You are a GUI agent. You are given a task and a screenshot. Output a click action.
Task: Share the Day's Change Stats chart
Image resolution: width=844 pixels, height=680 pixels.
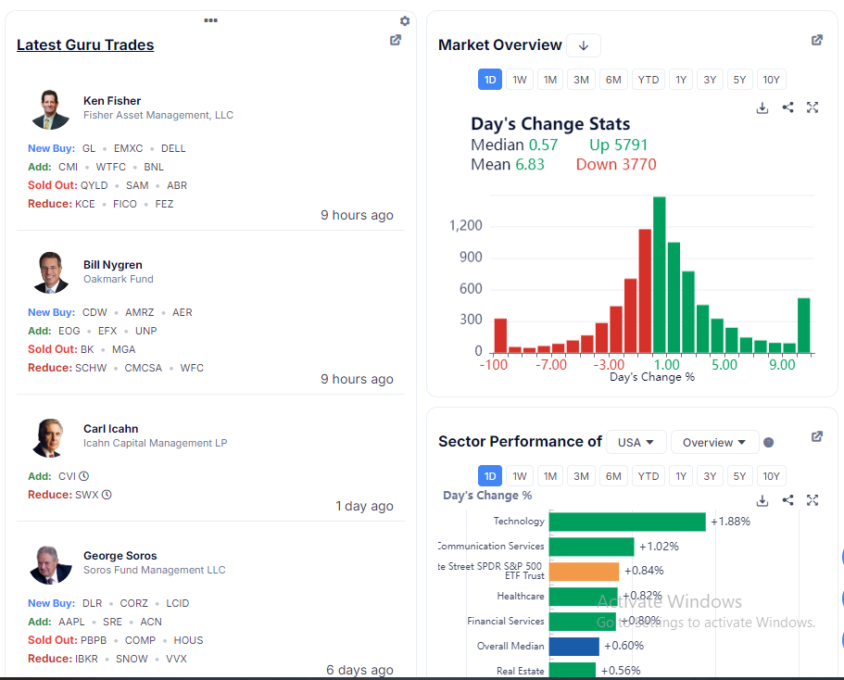pyautogui.click(x=788, y=107)
